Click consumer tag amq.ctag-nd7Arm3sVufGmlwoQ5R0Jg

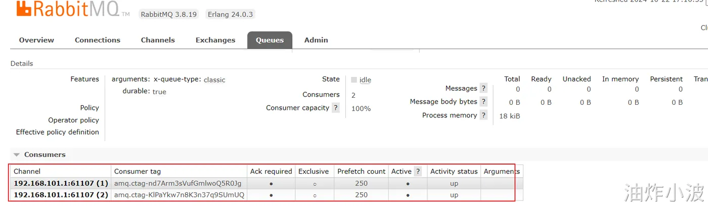click(178, 183)
